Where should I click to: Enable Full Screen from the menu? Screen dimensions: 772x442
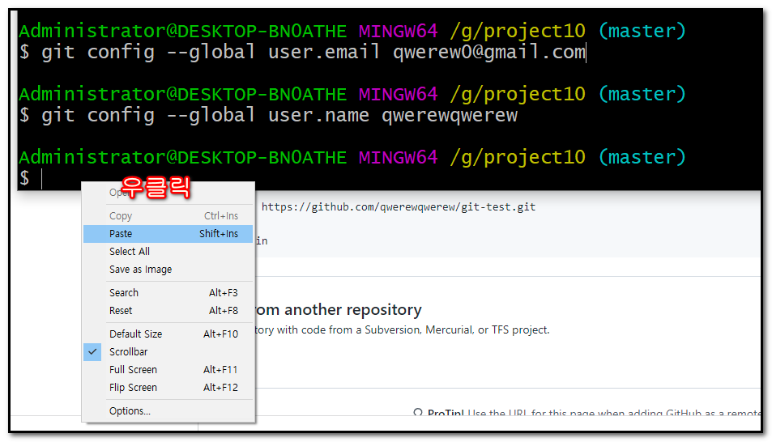click(133, 369)
